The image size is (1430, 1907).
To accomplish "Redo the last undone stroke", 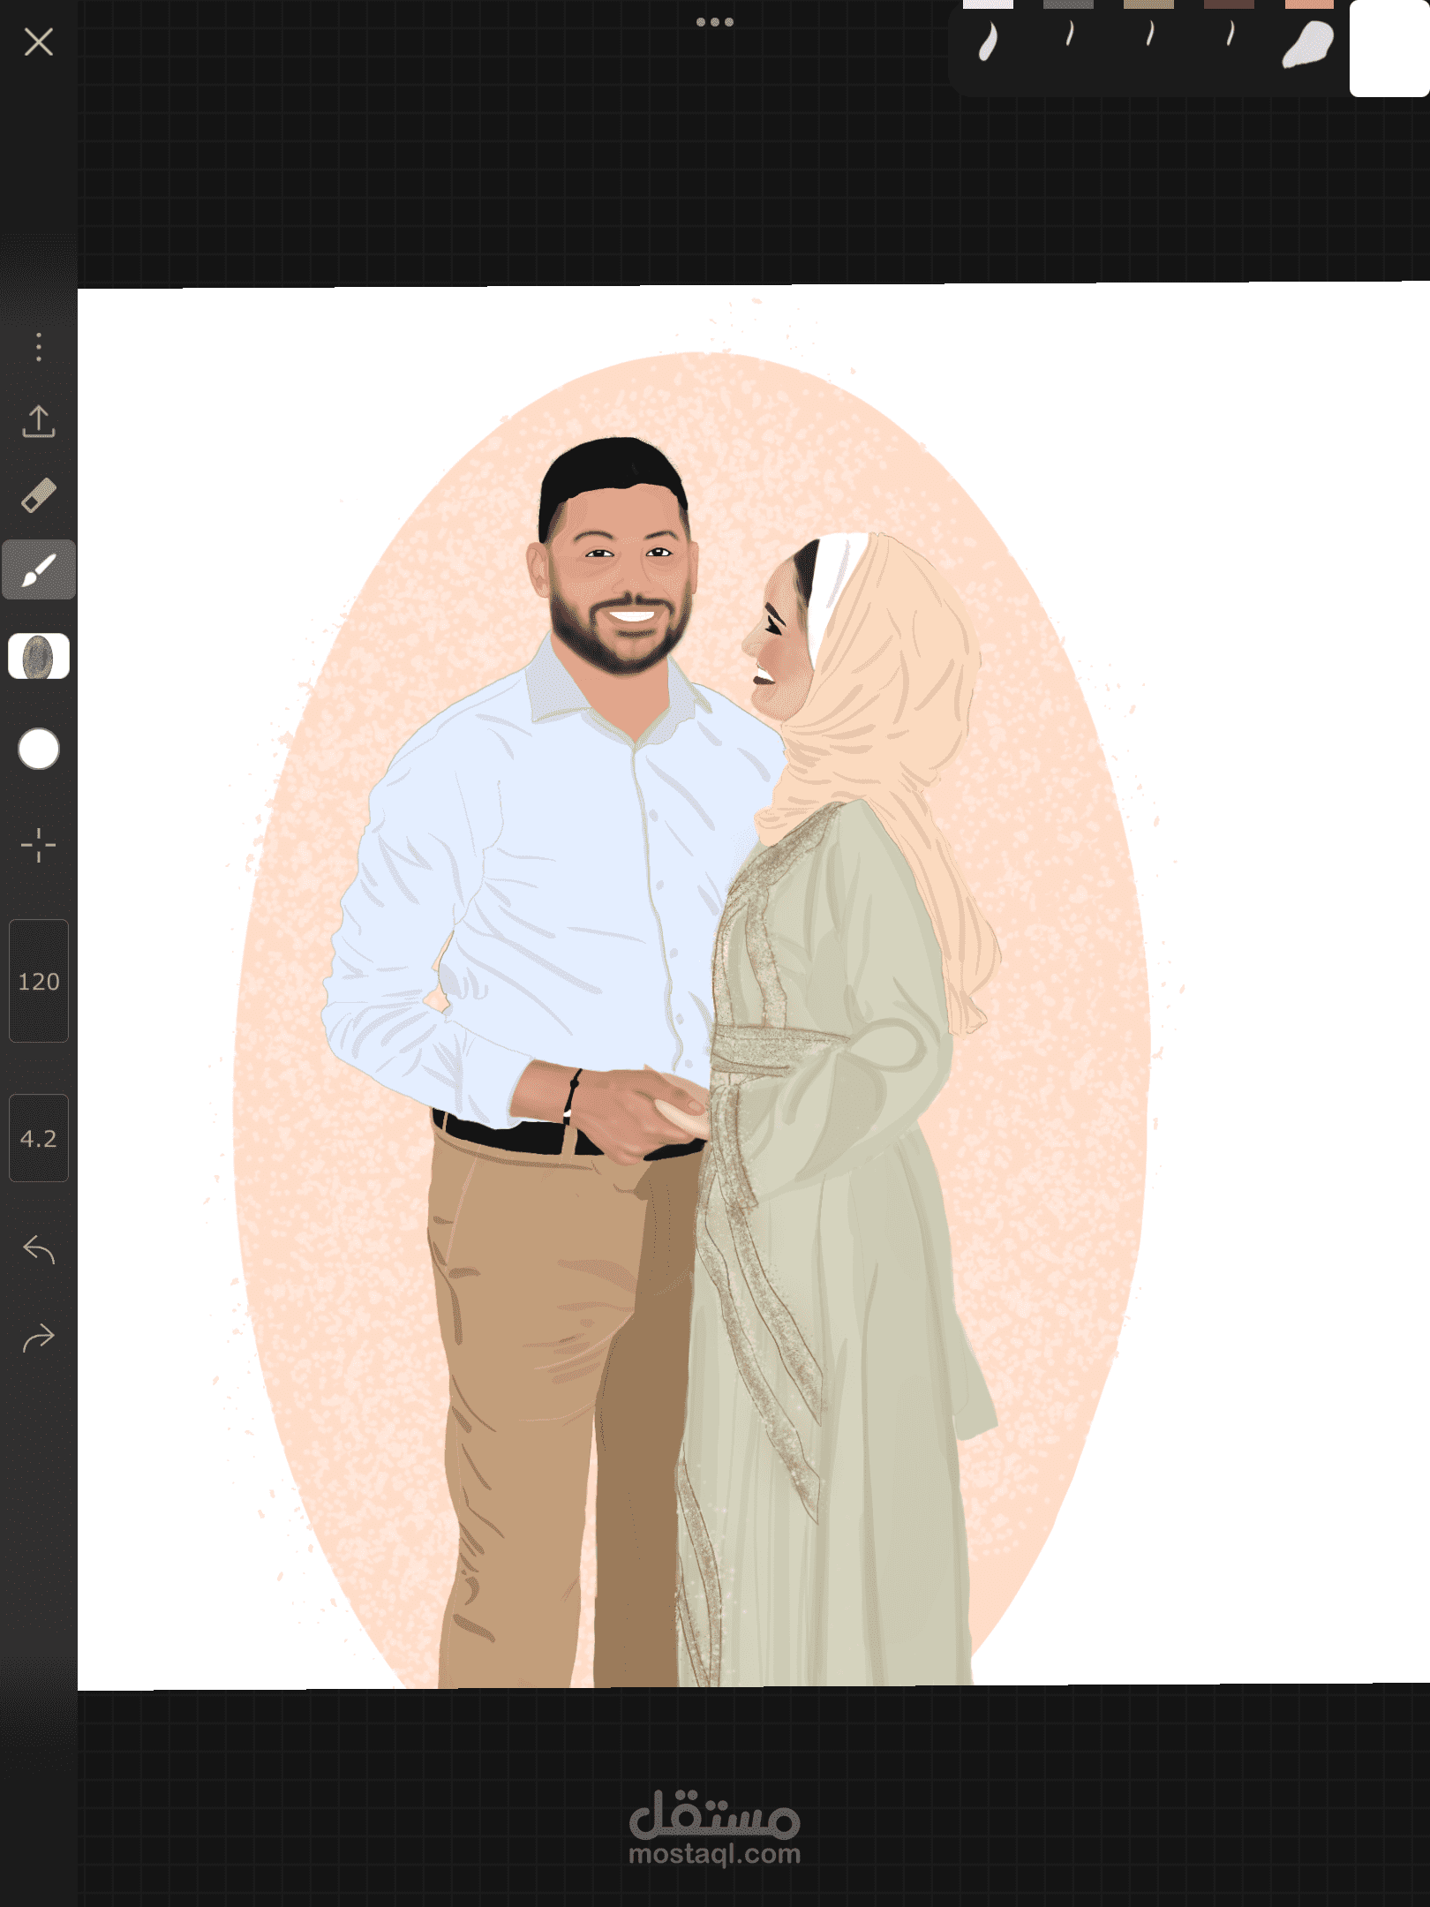I will (39, 1338).
